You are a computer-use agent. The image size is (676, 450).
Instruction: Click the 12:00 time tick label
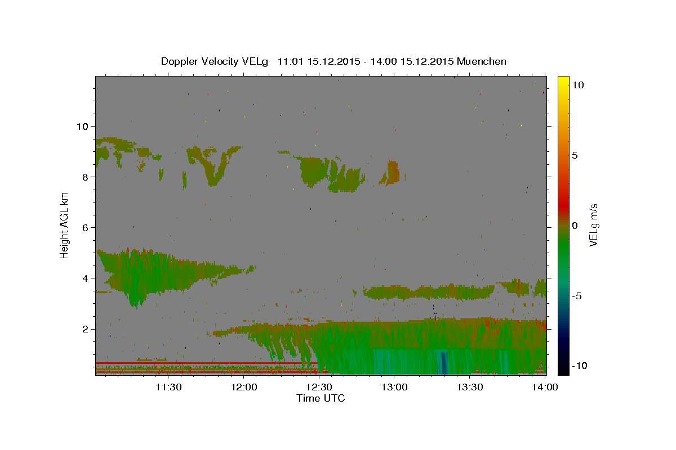click(244, 387)
